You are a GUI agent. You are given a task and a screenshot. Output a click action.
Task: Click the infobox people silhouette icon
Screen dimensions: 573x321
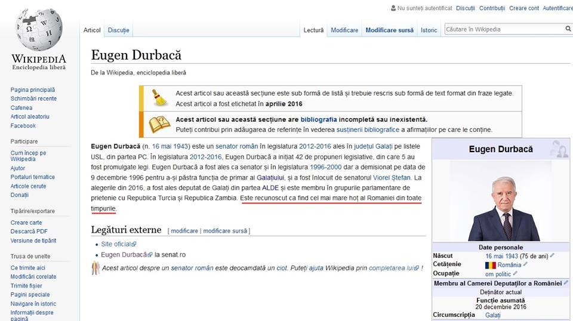pyautogui.click(x=559, y=149)
